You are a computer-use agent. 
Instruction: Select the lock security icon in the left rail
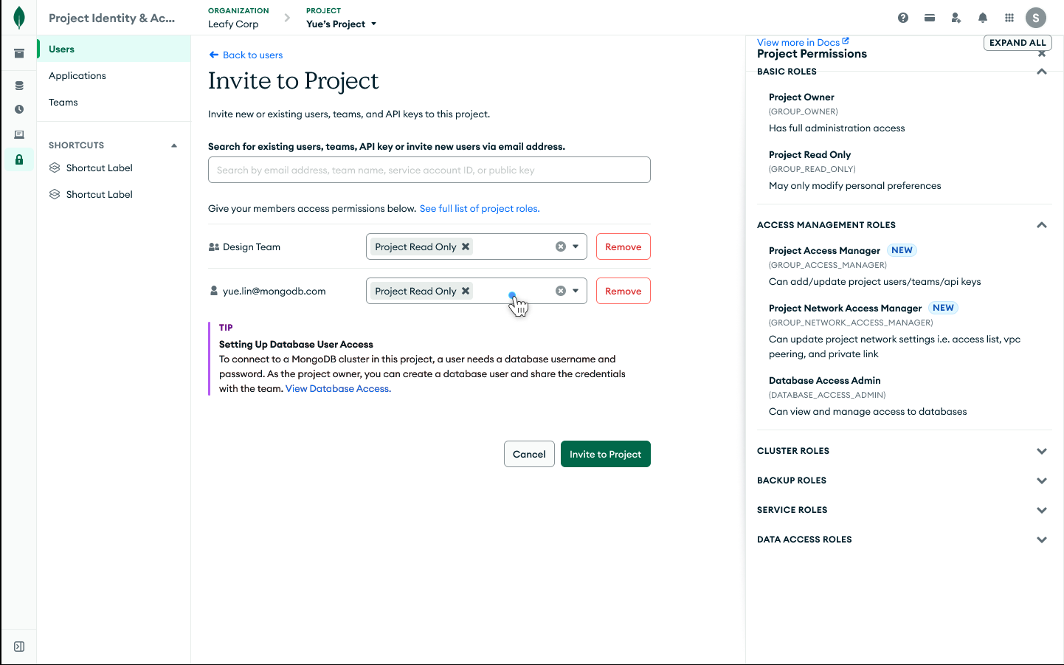click(19, 159)
